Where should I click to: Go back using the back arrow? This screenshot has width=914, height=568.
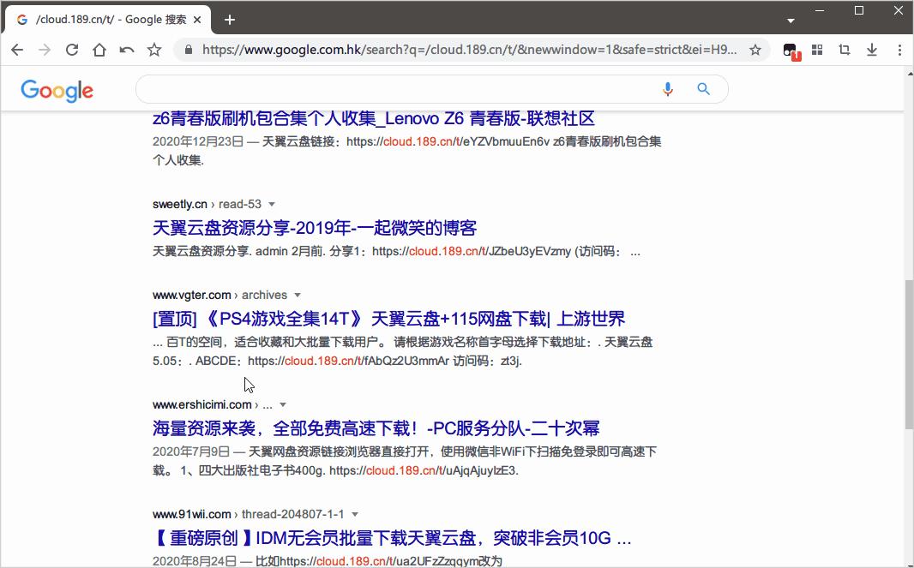17,50
